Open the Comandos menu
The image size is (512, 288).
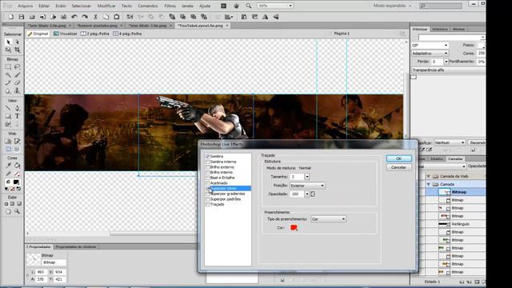pyautogui.click(x=147, y=6)
